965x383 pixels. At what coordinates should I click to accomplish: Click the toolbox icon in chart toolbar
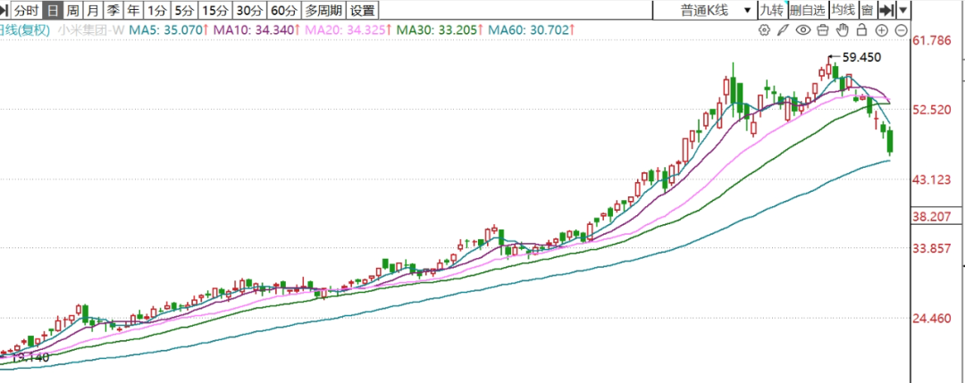click(x=823, y=30)
